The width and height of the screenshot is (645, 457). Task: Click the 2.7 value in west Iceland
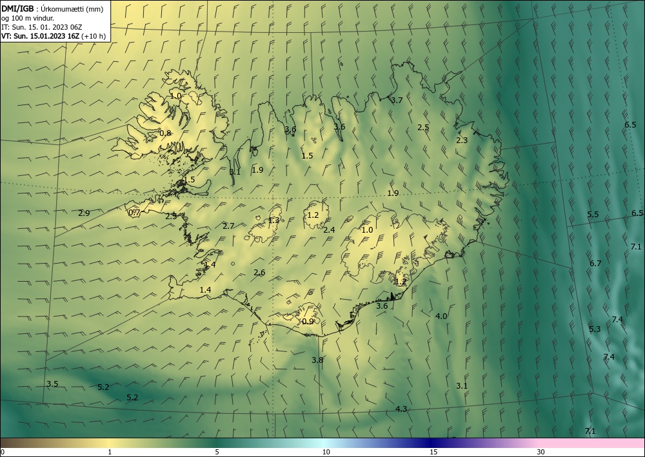228,226
